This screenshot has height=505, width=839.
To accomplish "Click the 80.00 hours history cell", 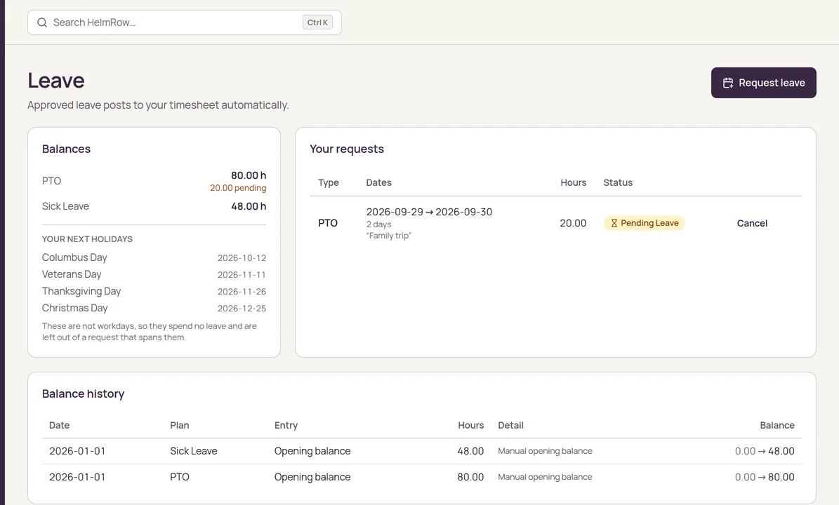I will pos(470,477).
